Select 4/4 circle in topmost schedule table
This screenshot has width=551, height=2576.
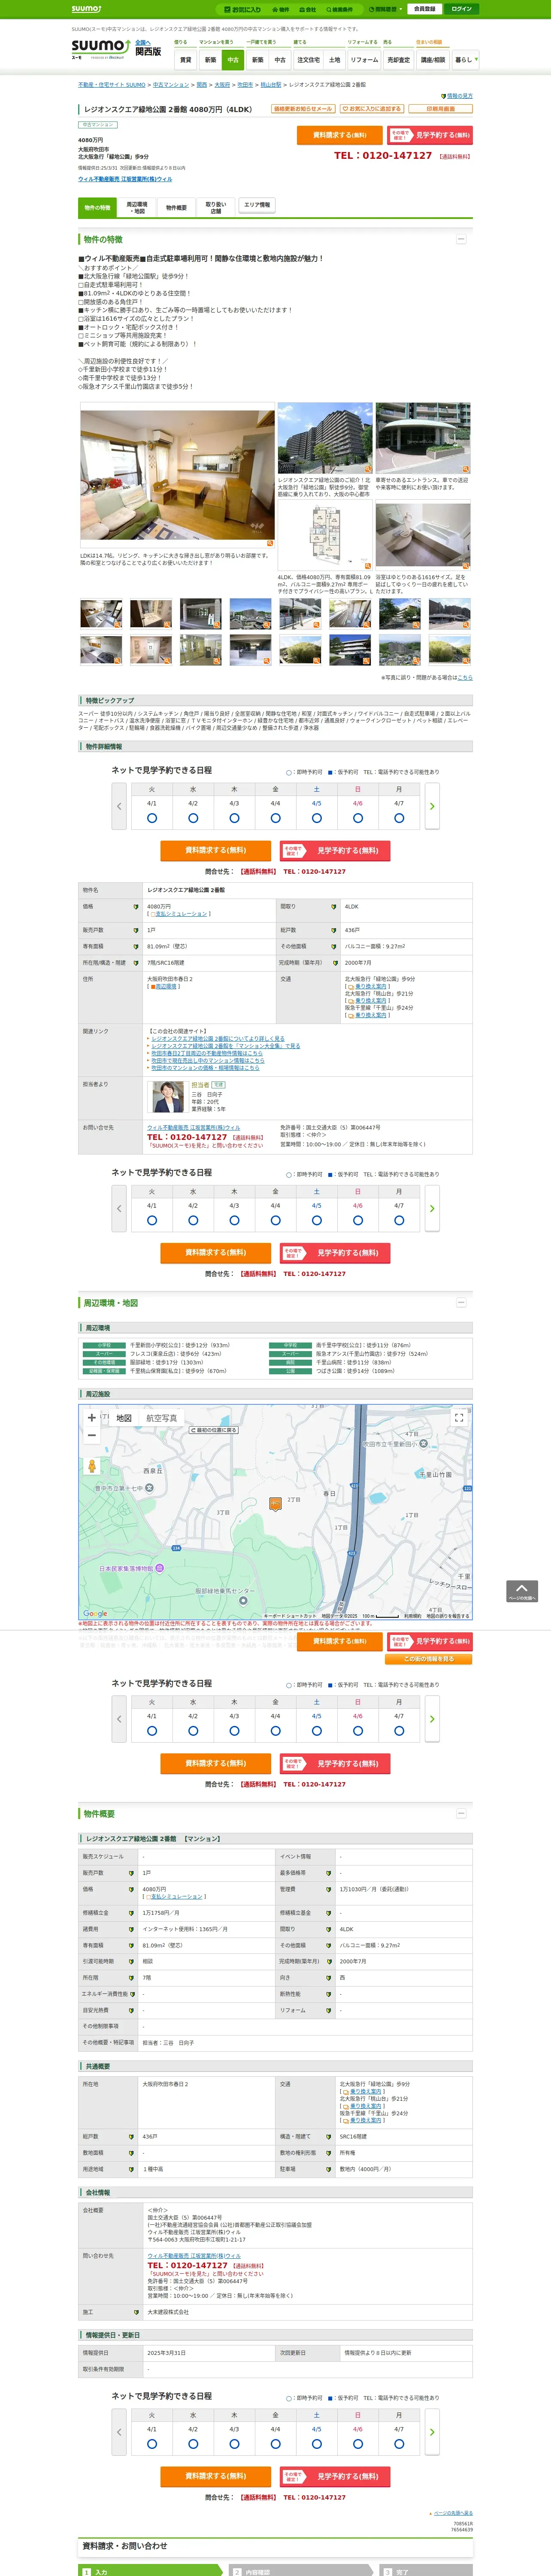coord(275,818)
